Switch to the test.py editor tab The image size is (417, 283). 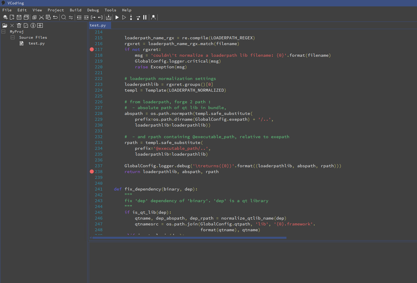pyautogui.click(x=98, y=26)
